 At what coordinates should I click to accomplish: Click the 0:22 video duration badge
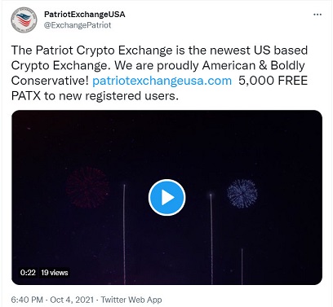(28, 272)
